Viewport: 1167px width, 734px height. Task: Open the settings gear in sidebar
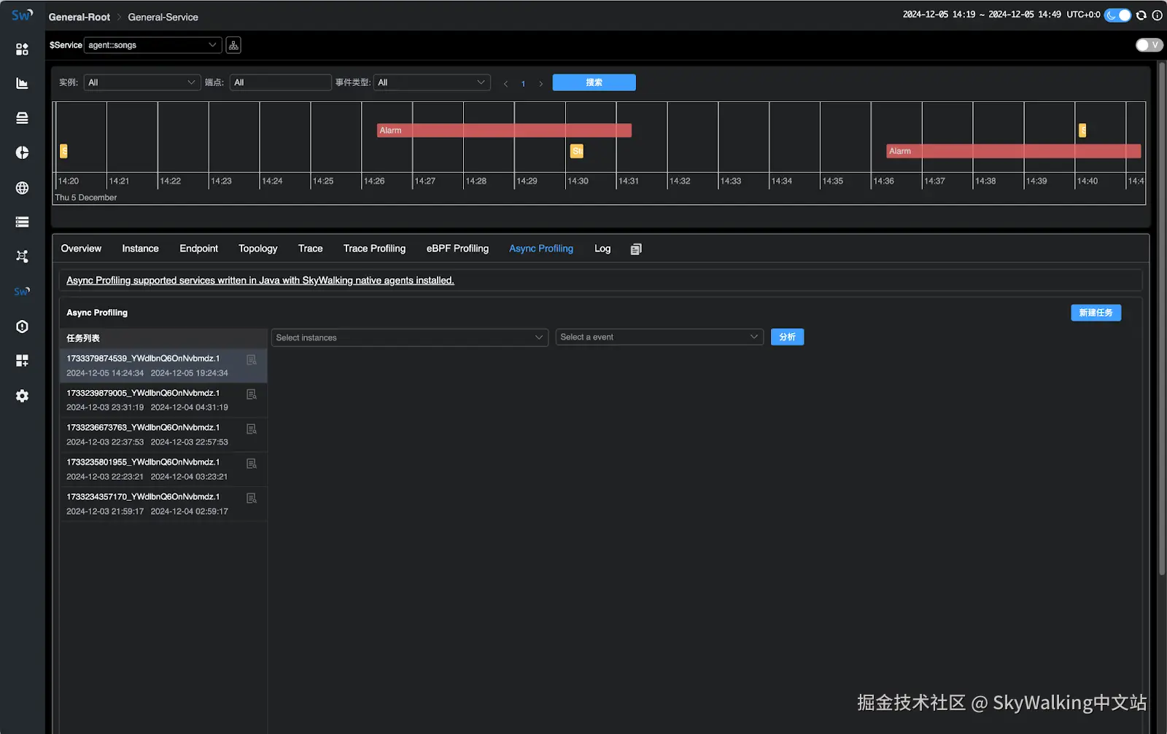click(x=22, y=396)
